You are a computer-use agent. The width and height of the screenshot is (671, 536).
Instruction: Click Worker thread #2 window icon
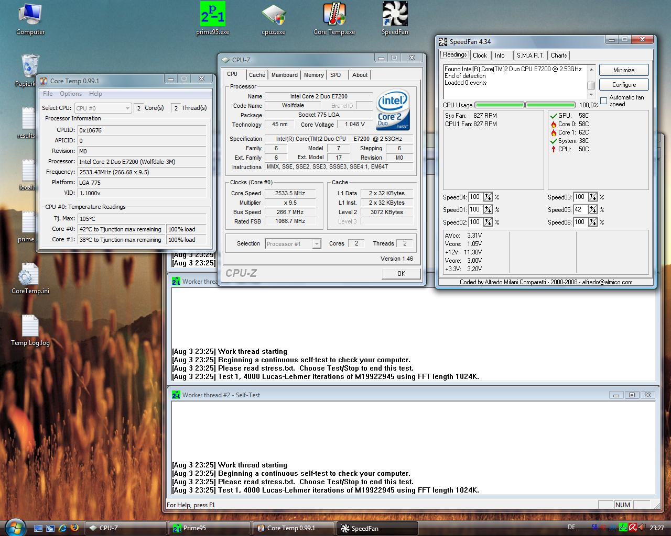[x=176, y=395]
